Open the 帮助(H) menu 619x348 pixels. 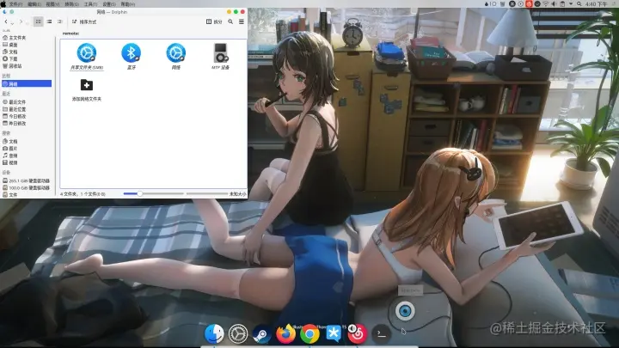(127, 4)
